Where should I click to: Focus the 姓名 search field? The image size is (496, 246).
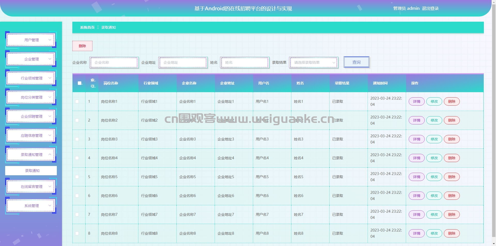tap(245, 62)
